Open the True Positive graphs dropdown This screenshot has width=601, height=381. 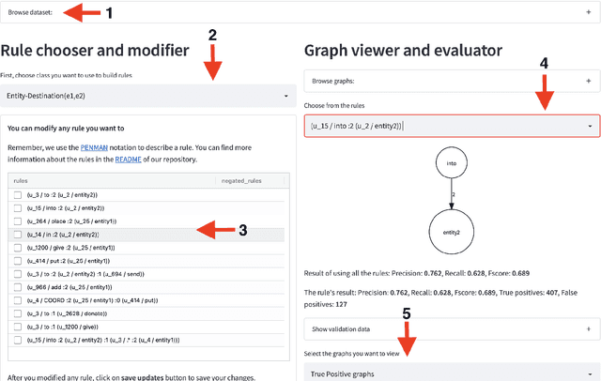pyautogui.click(x=451, y=374)
